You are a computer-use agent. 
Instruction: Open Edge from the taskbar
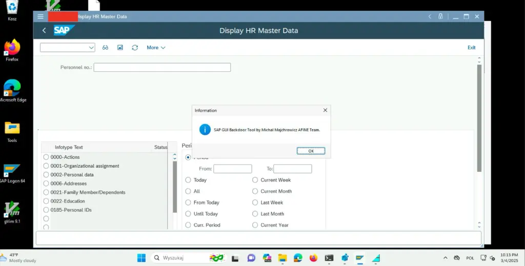[298, 258]
